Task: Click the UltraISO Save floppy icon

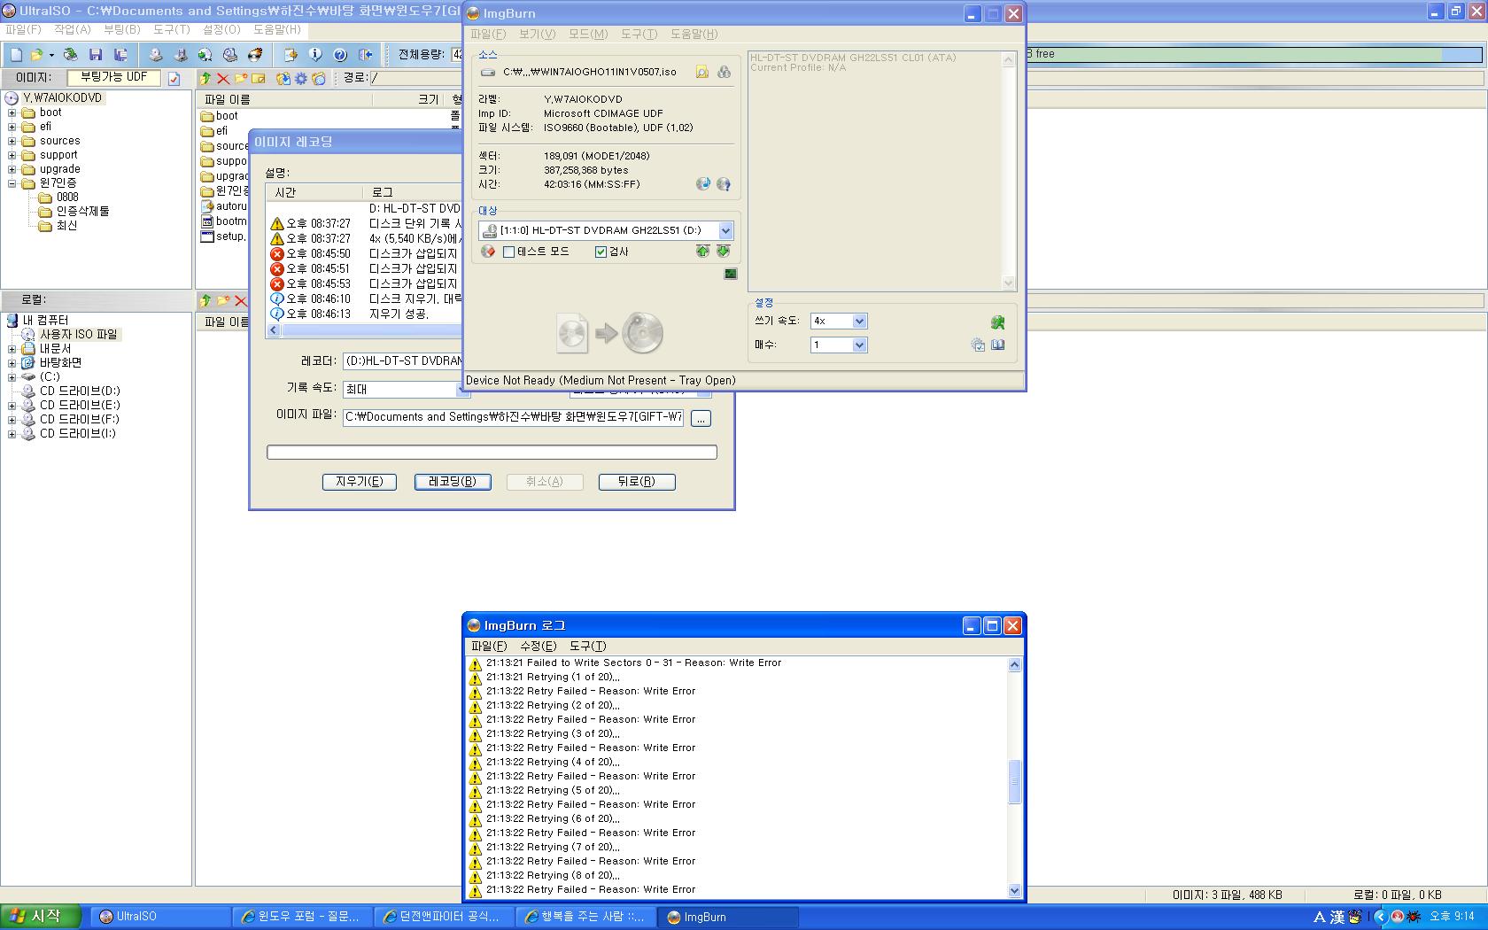Action: 96,55
